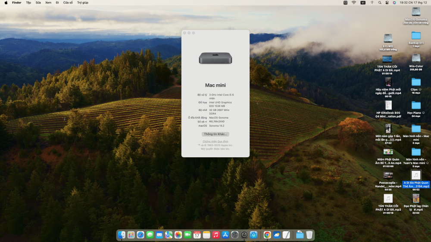Open Wi-Fi status menu
This screenshot has height=242, width=431.
click(354, 3)
